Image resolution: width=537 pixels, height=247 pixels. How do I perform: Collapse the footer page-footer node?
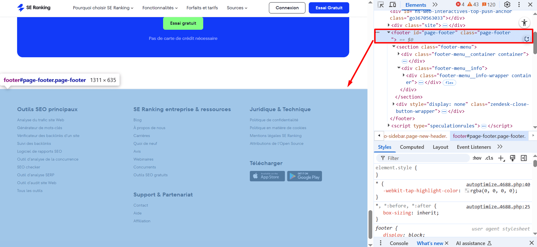389,33
